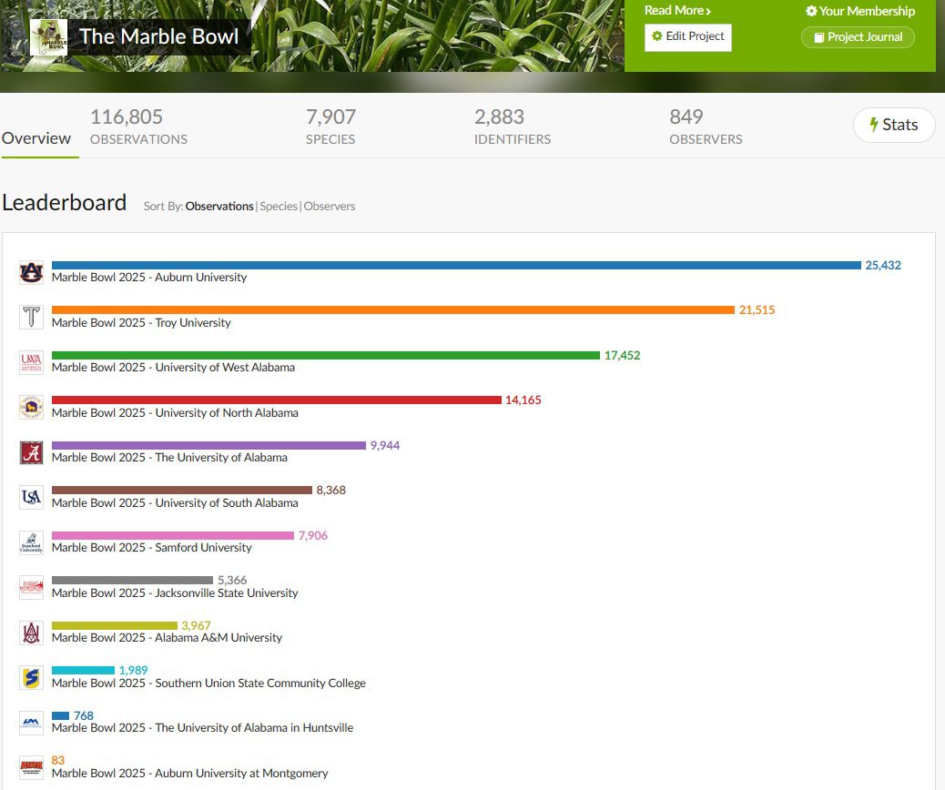This screenshot has width=945, height=790.
Task: Sort leaderboard by Species
Action: pos(279,207)
